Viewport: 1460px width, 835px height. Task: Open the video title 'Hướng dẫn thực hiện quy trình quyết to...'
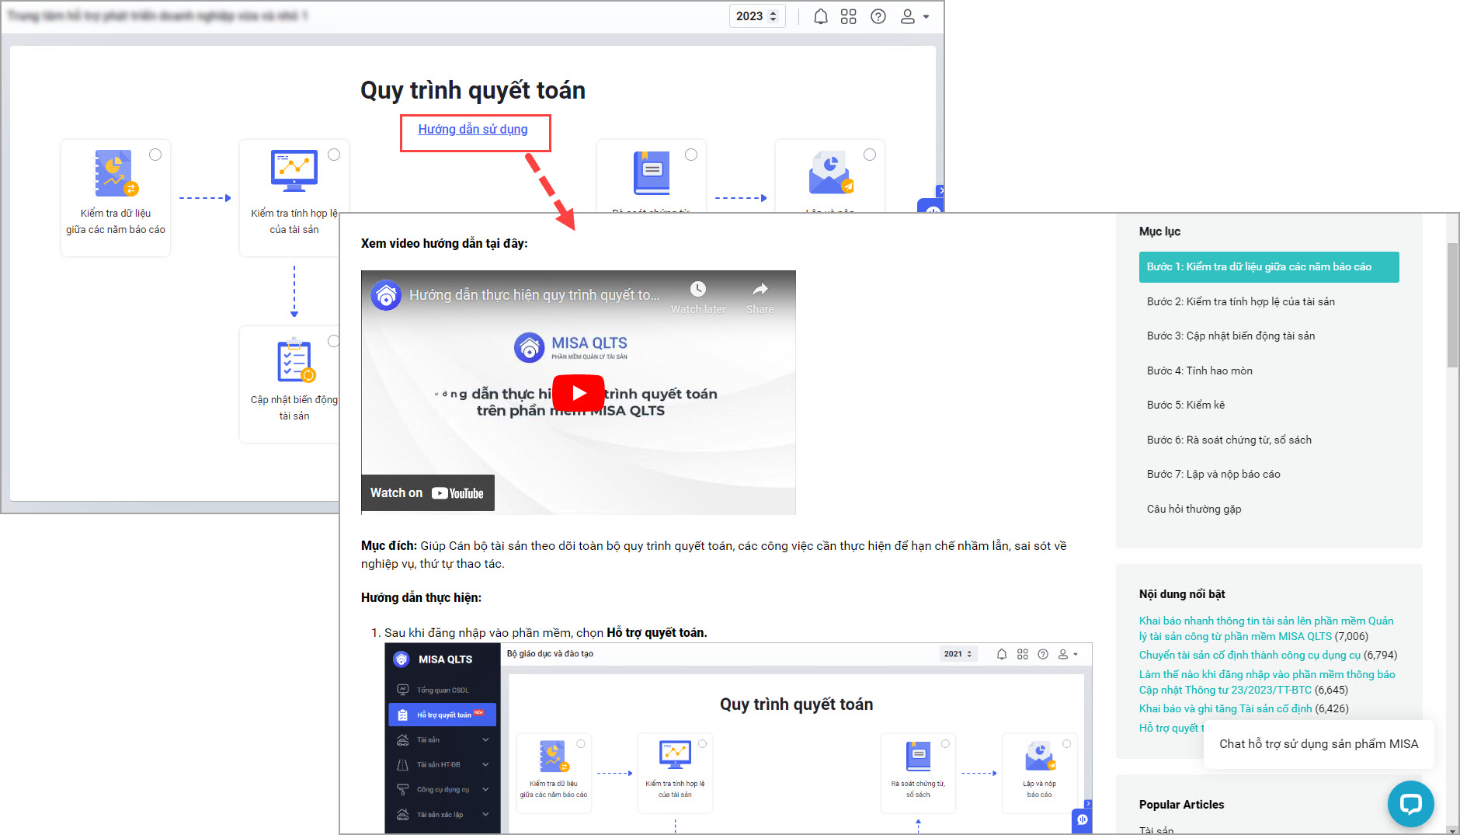click(x=534, y=295)
